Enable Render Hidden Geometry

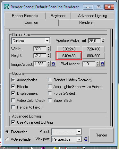click(50, 80)
